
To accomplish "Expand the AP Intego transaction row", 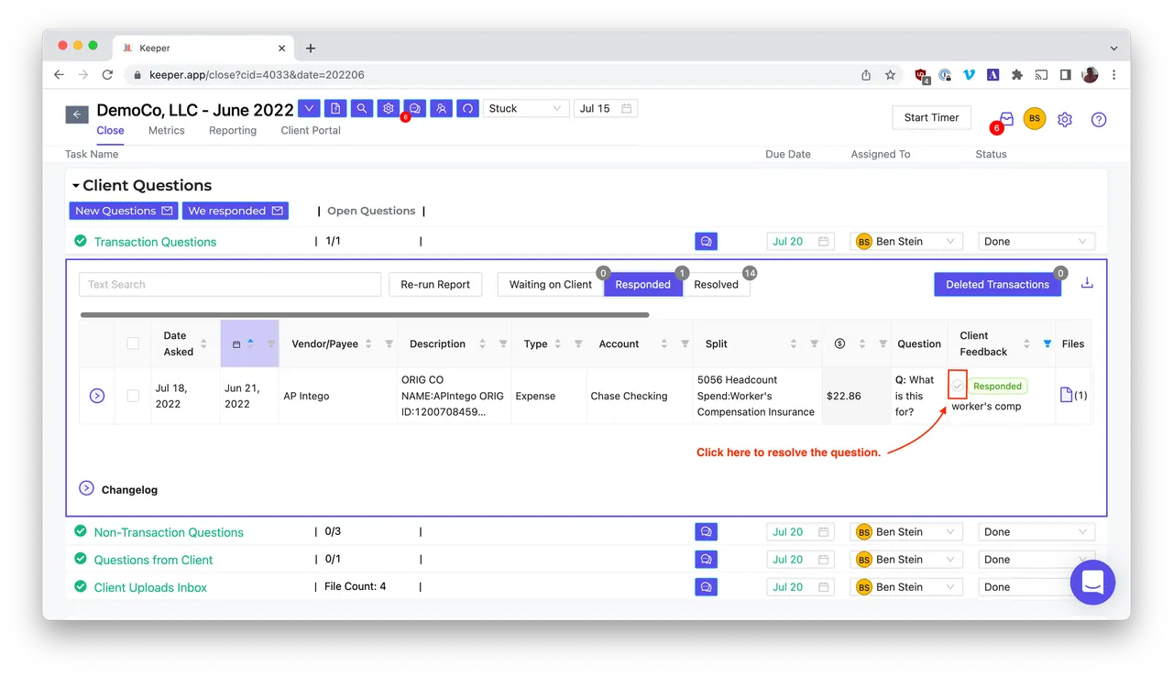I will coord(97,396).
